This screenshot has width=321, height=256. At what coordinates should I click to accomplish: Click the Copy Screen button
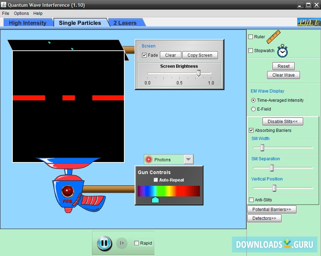pyautogui.click(x=200, y=55)
